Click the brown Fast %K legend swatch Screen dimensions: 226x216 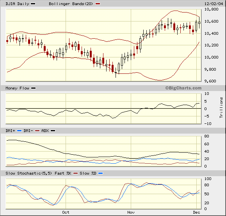(75, 173)
